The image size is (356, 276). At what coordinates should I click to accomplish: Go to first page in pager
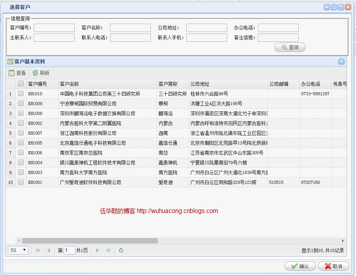coord(38,250)
